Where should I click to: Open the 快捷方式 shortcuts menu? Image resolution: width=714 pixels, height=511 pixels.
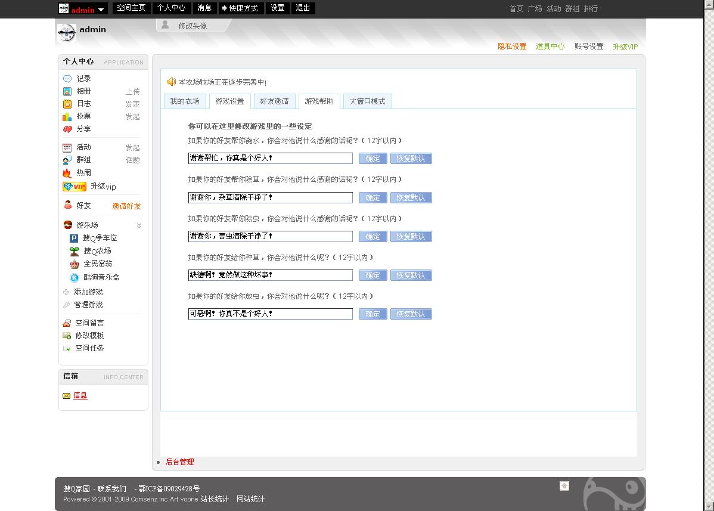[240, 8]
